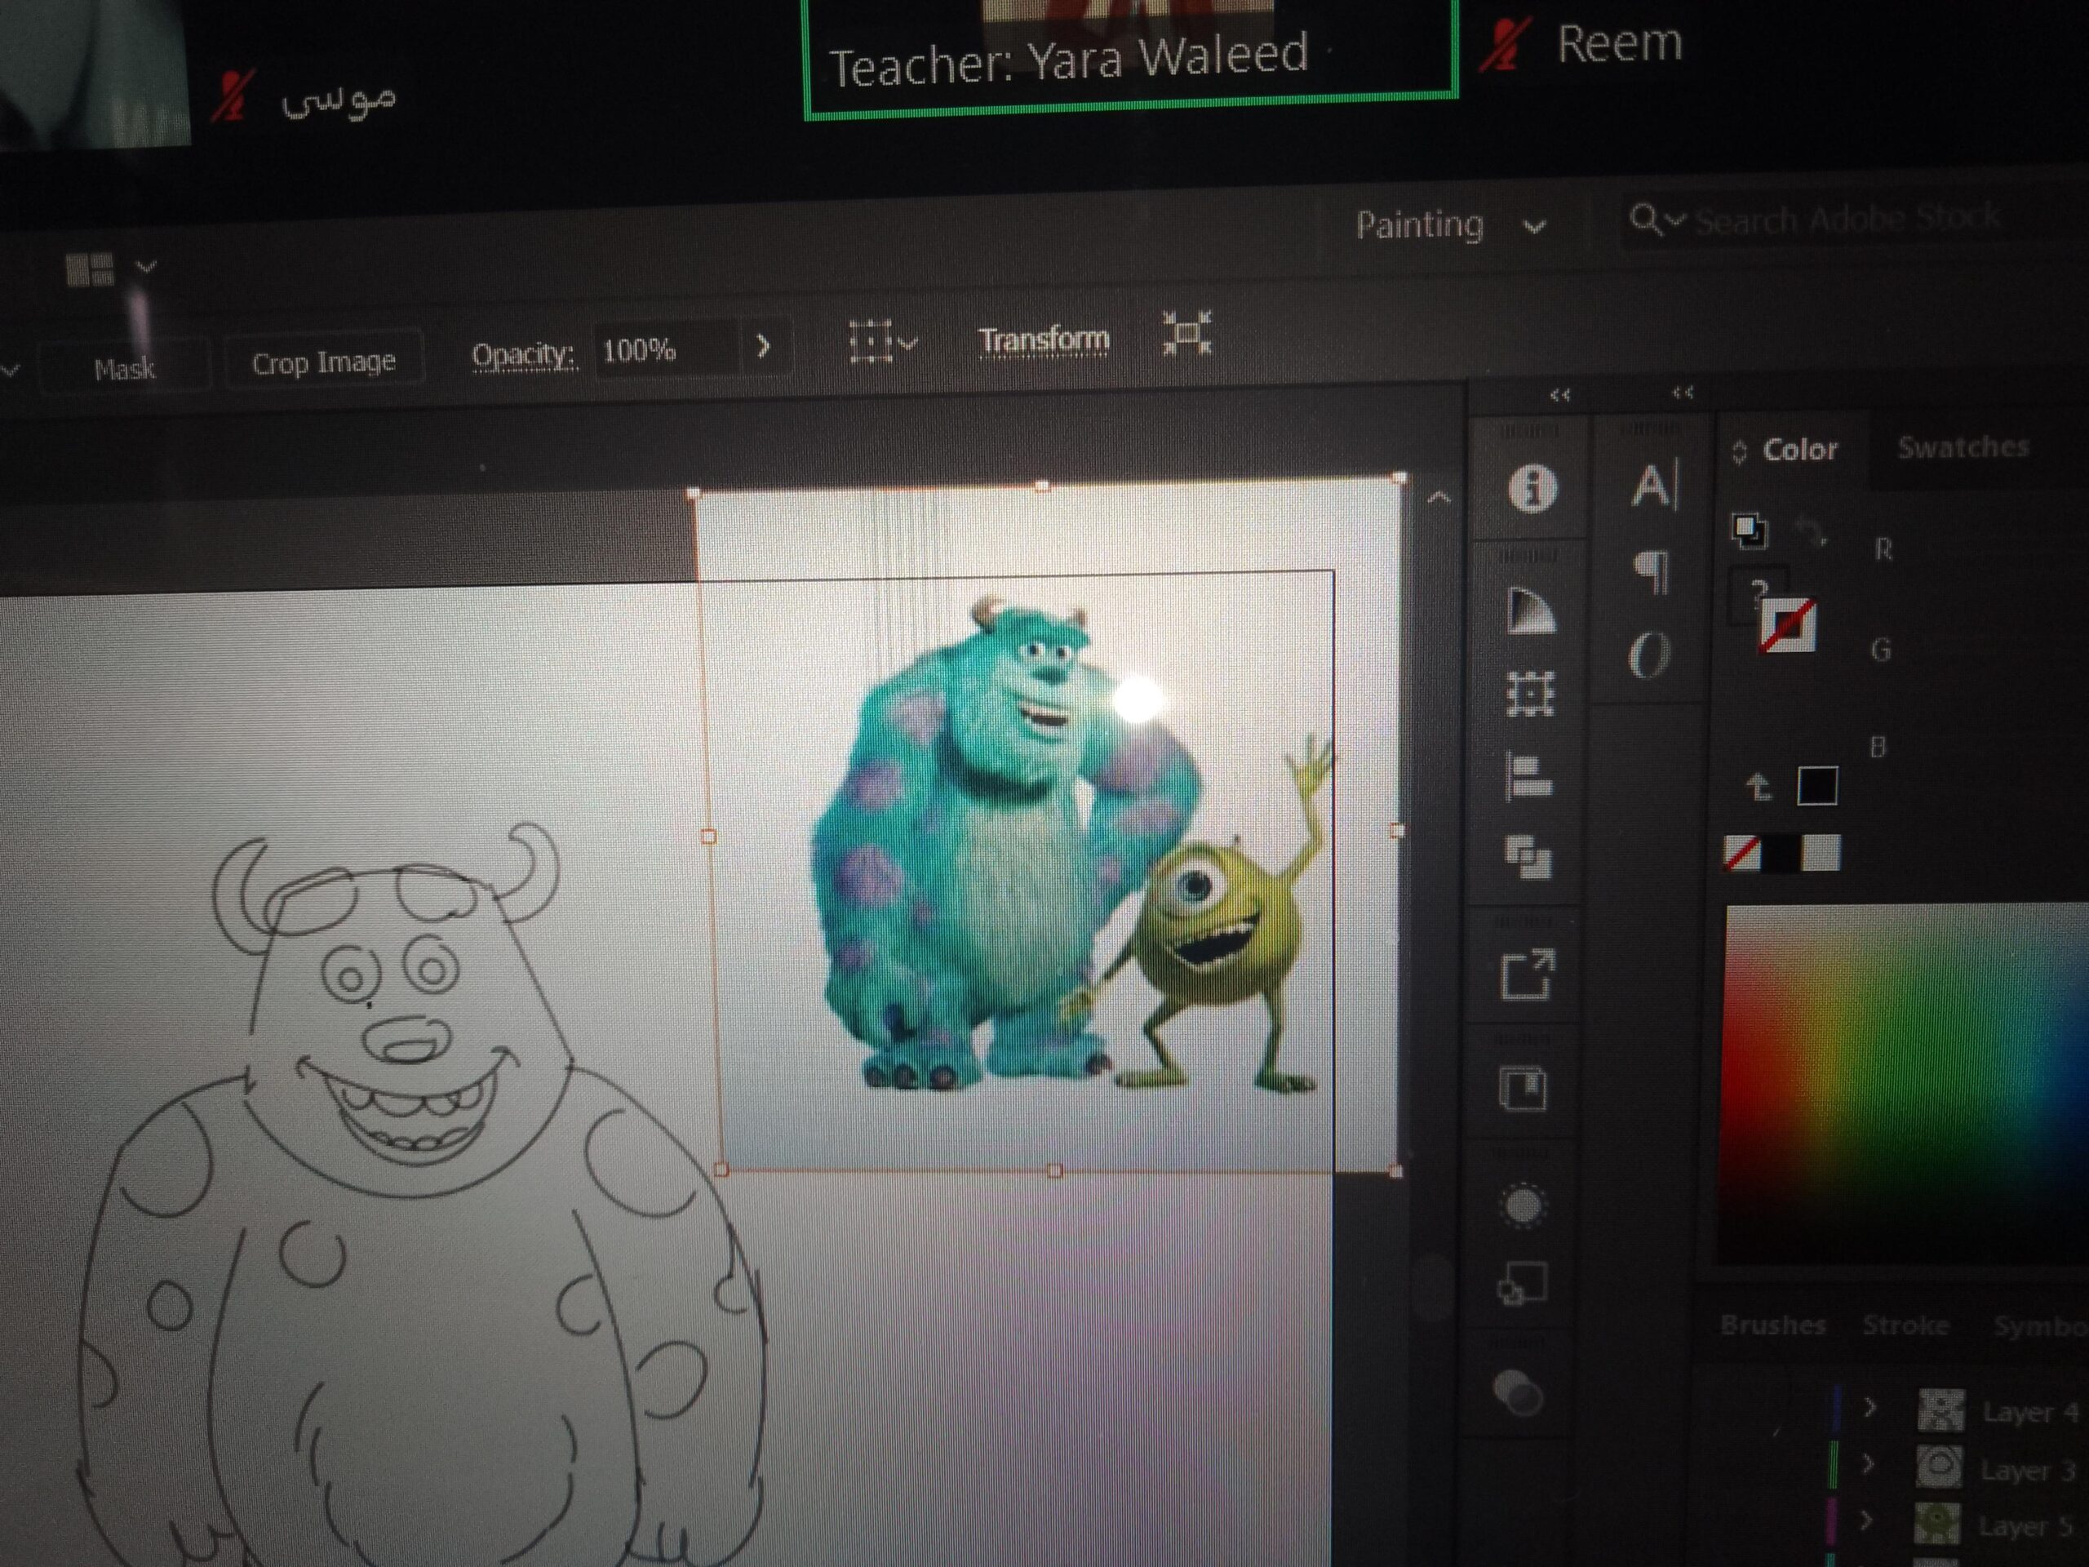Open the Appearance panel icon
Viewport: 2089px width, 1567px height.
(1523, 1205)
